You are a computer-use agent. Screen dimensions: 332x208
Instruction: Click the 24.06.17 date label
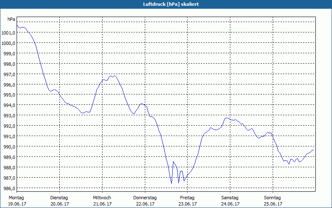(x=230, y=204)
